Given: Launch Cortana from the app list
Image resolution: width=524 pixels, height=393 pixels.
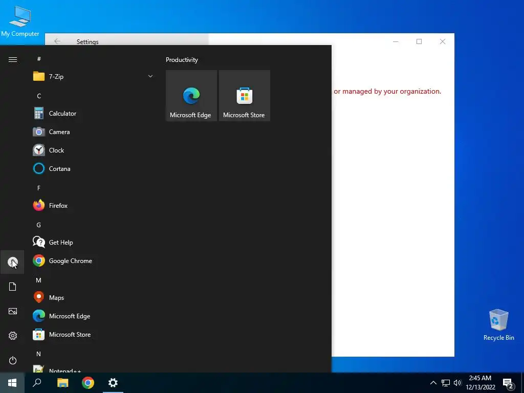Looking at the screenshot, I should tap(93, 168).
